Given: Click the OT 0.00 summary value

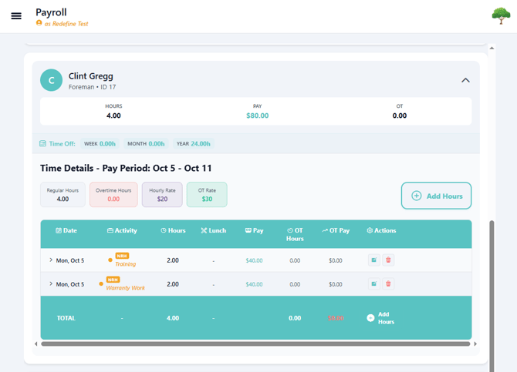Looking at the screenshot, I should pos(400,116).
